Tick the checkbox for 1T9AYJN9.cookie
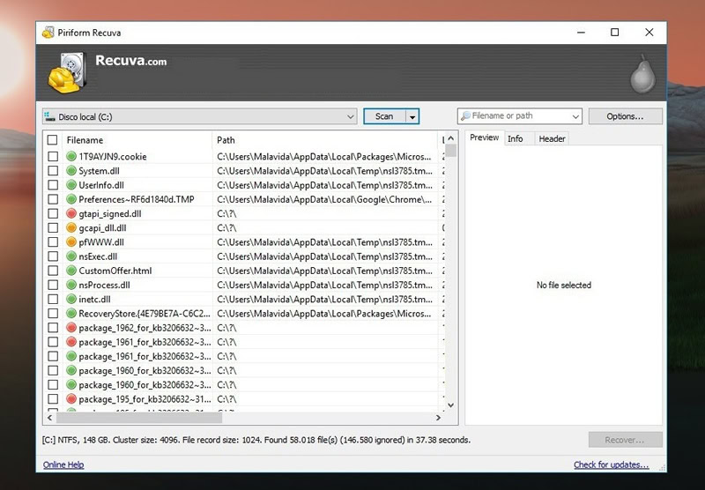This screenshot has height=490, width=705. click(x=53, y=157)
